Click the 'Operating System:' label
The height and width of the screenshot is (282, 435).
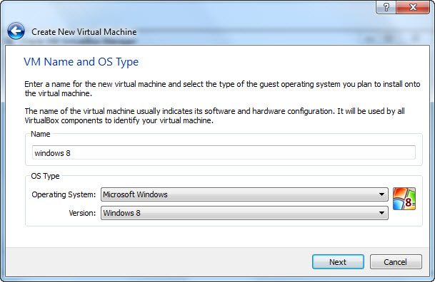[64, 194]
